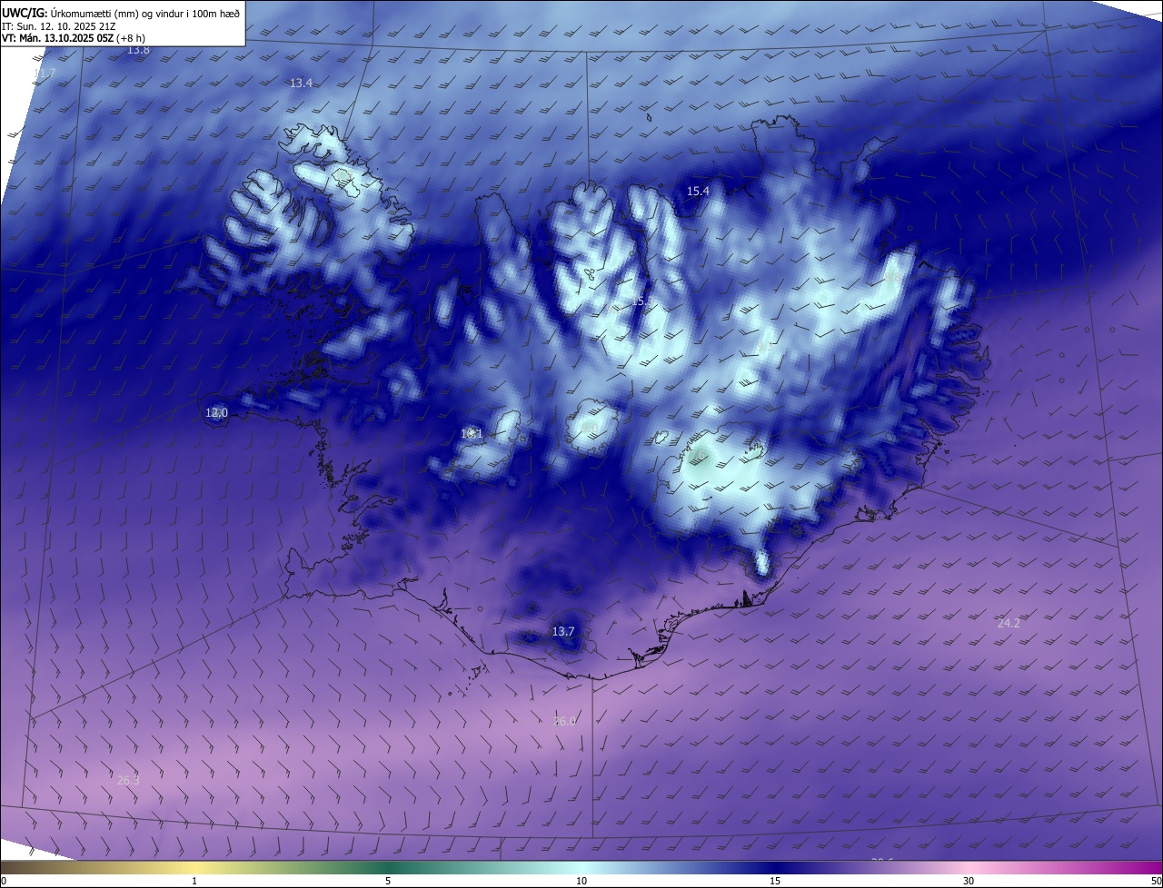Click the colorbar tick label 50

tap(1156, 881)
